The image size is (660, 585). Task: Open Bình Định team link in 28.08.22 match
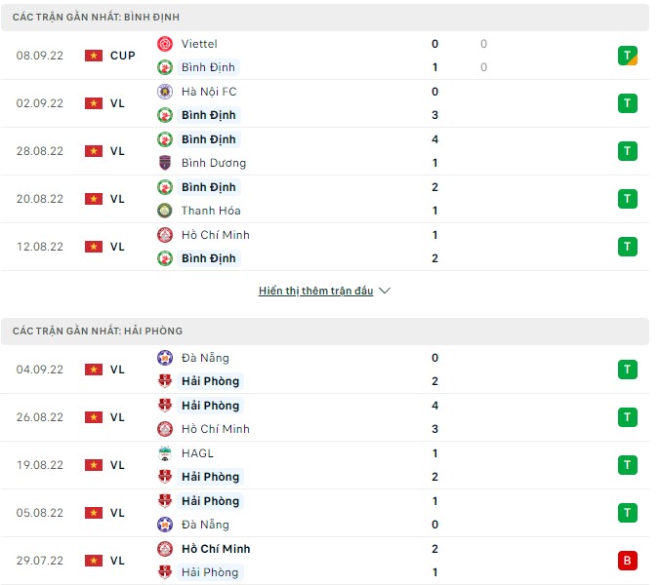209,139
